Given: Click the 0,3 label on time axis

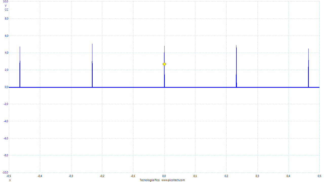Looking at the screenshot, I should (x=257, y=176).
